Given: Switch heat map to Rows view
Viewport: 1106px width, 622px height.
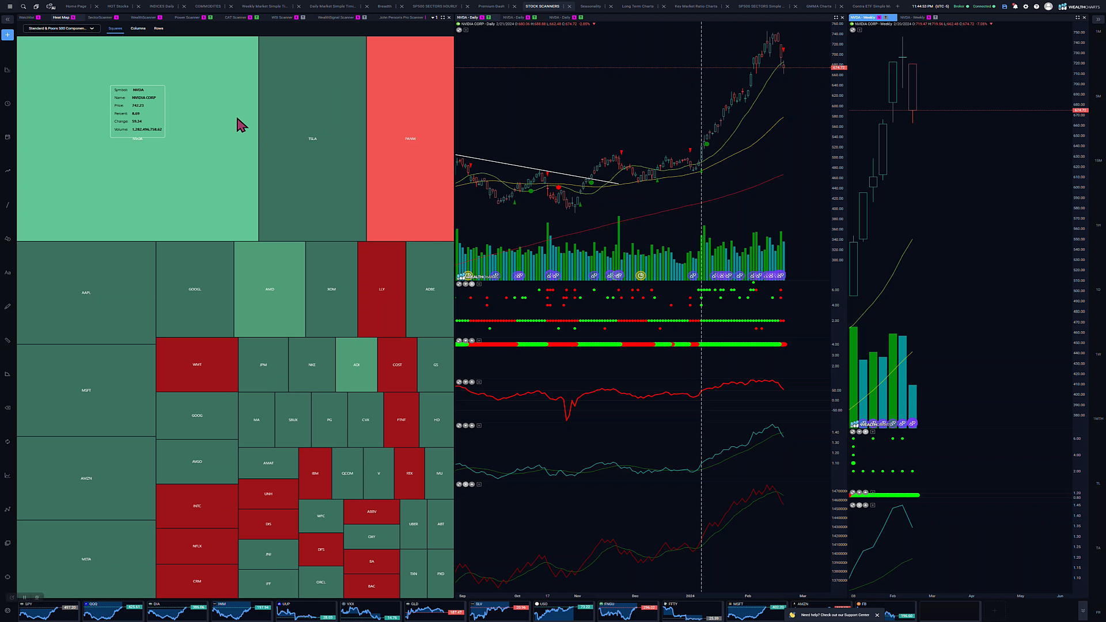Looking at the screenshot, I should 158,28.
